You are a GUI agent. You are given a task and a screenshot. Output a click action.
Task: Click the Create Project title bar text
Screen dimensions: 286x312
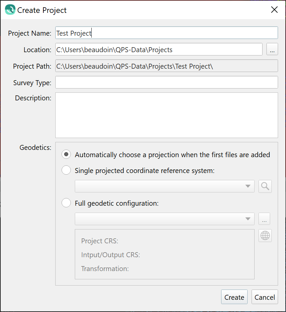(x=42, y=10)
